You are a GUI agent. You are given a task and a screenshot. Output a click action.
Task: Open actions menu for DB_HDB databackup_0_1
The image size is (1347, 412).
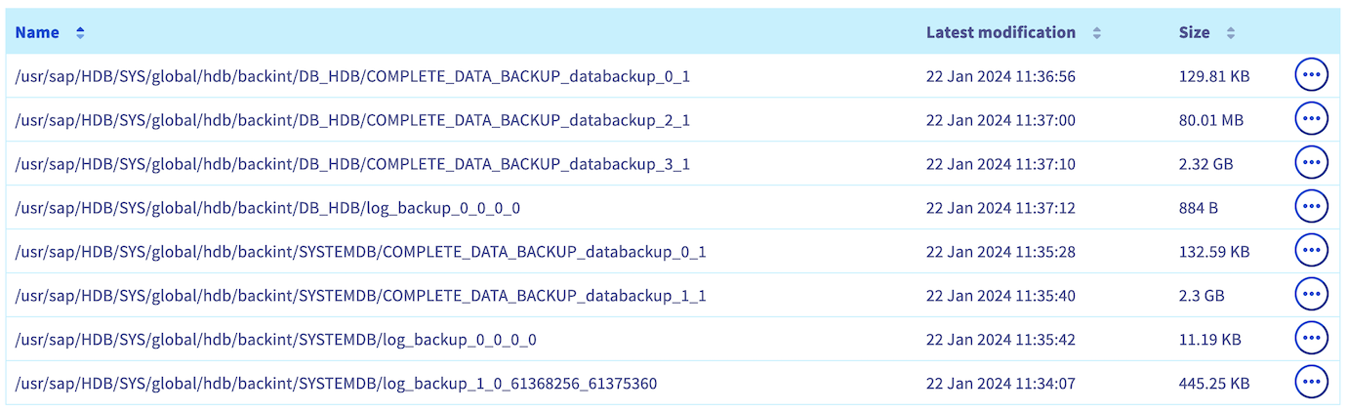click(1311, 75)
